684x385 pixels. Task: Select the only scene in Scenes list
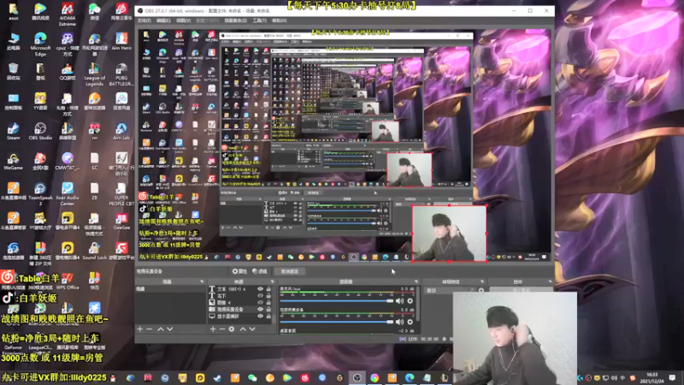[169, 289]
